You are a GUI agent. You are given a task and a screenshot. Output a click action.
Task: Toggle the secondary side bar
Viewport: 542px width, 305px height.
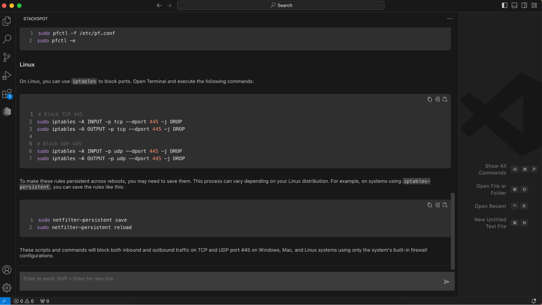pyautogui.click(x=524, y=5)
